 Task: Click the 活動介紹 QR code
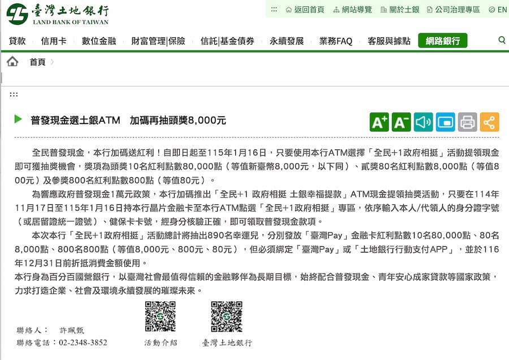(159, 316)
